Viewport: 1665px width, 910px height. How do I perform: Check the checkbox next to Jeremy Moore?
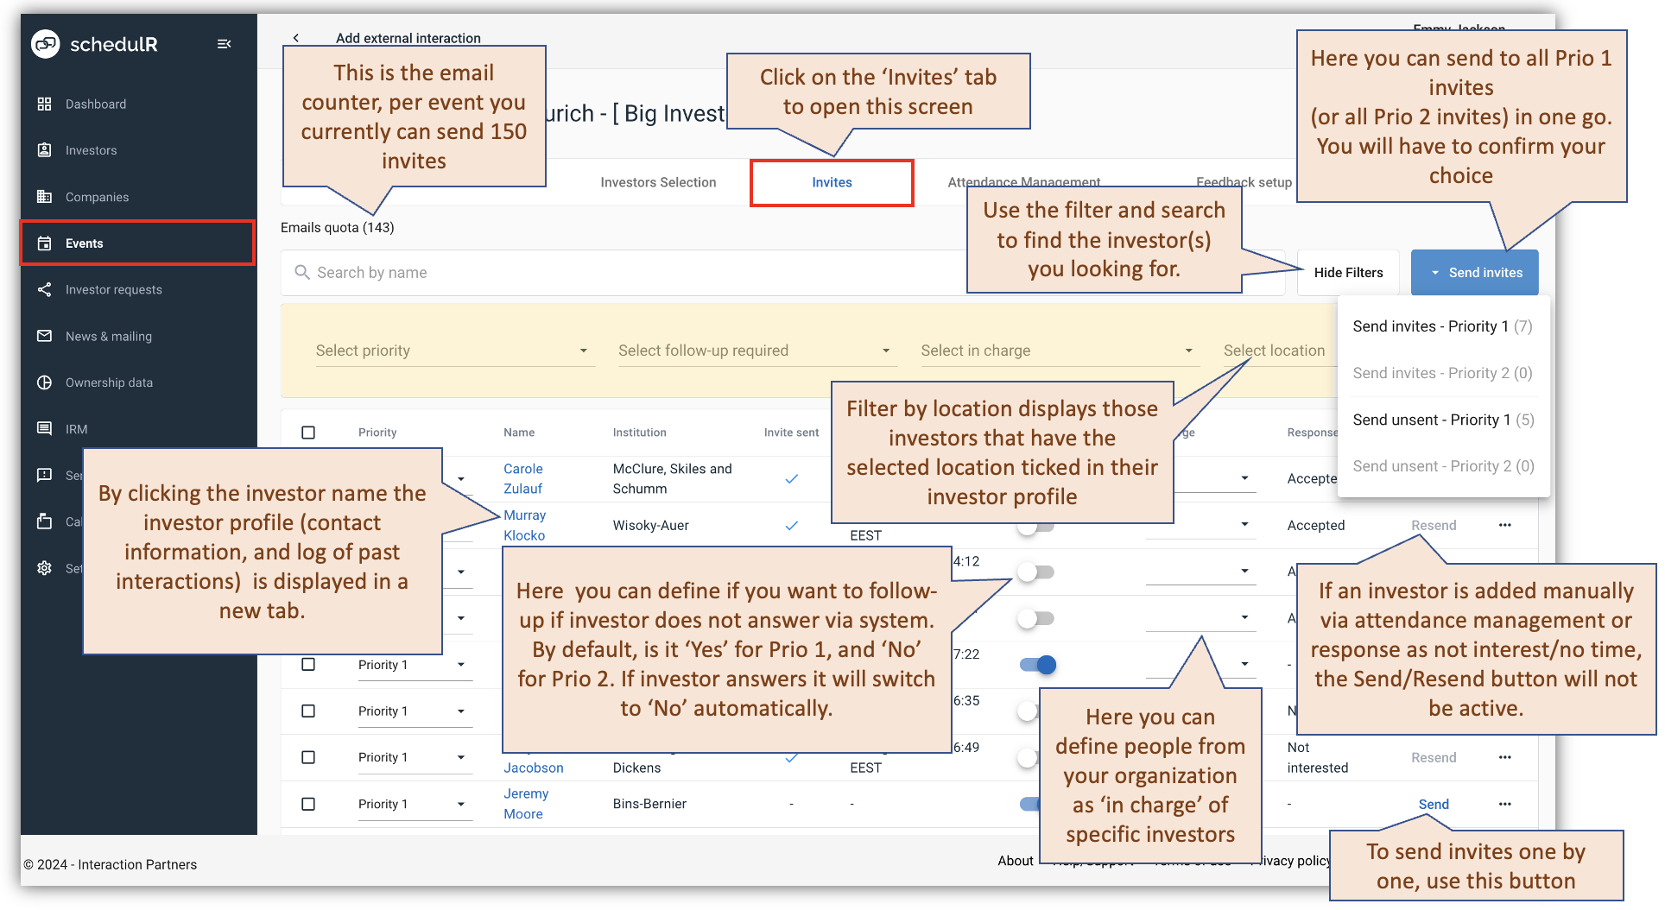pos(308,804)
